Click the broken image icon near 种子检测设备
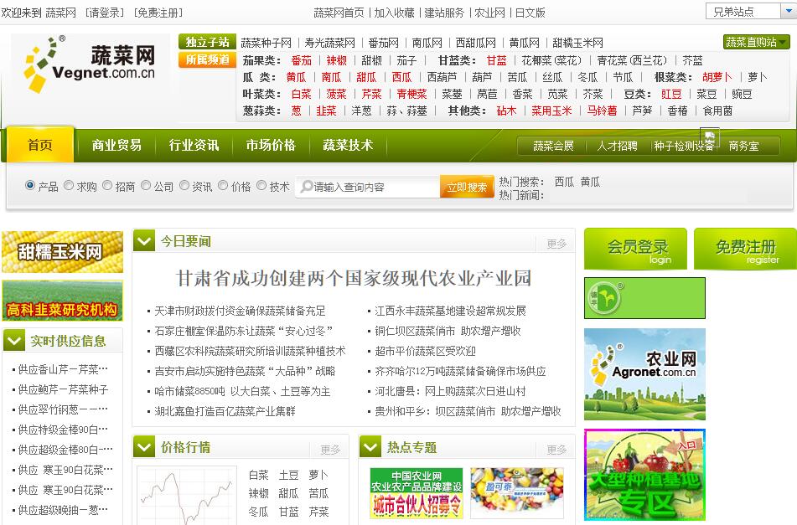The height and width of the screenshot is (525, 797). [x=710, y=136]
